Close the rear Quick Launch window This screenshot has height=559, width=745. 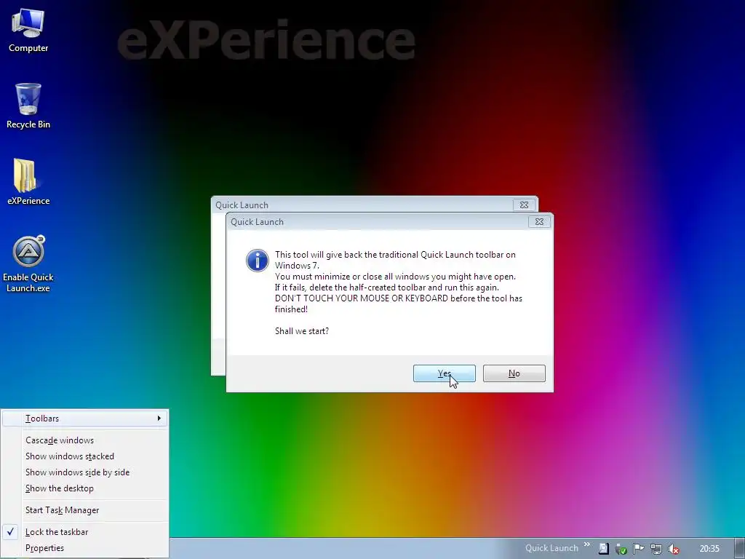pos(524,205)
